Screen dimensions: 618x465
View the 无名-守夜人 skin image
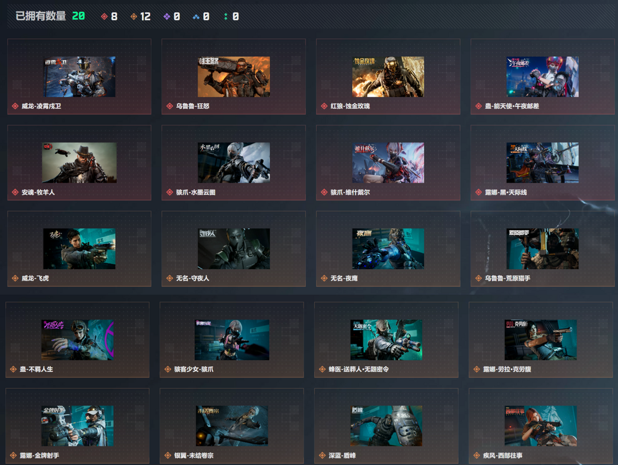coord(233,249)
